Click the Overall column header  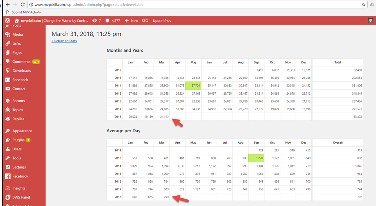tap(338, 143)
